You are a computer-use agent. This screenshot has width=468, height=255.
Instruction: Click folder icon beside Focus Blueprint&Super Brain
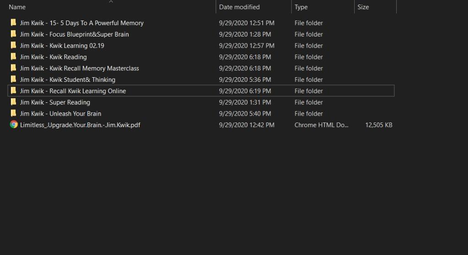pos(14,34)
